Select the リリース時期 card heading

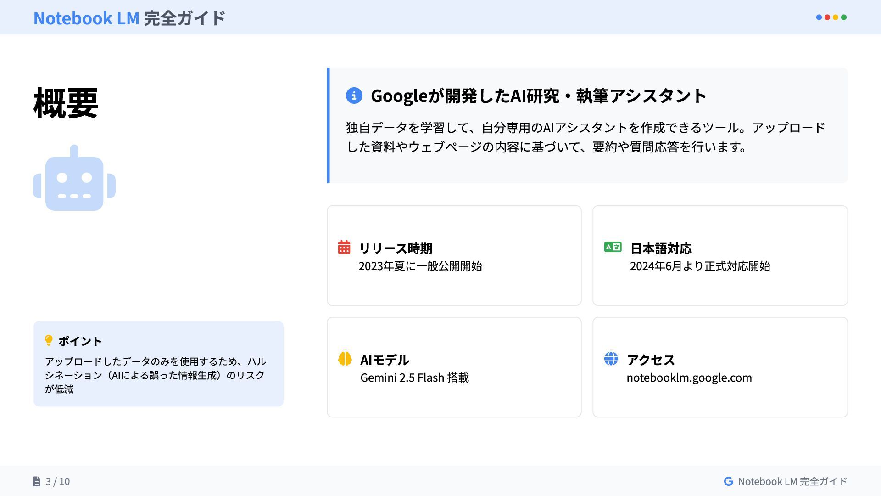tap(395, 248)
